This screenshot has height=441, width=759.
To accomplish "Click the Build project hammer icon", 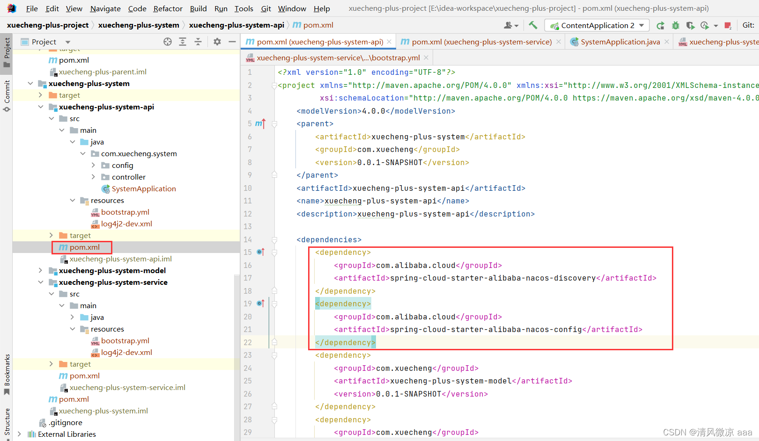I will point(533,25).
